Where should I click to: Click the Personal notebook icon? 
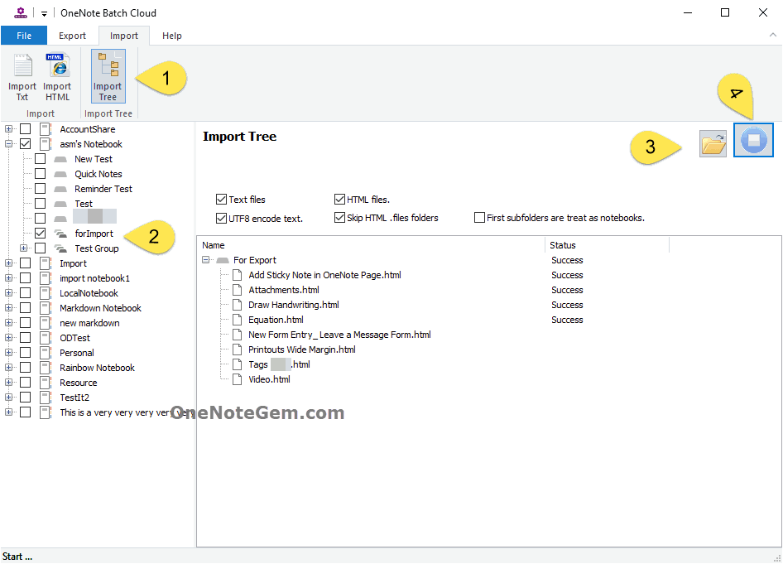[46, 353]
